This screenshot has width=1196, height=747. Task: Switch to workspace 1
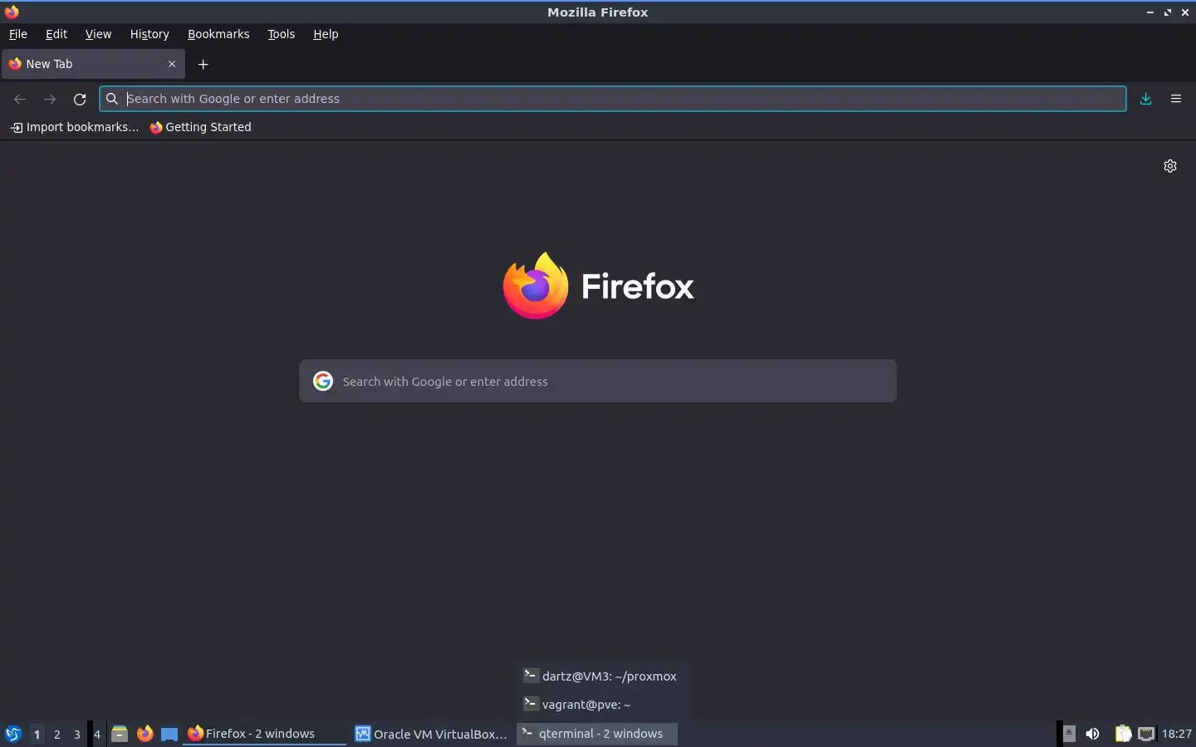(x=37, y=734)
